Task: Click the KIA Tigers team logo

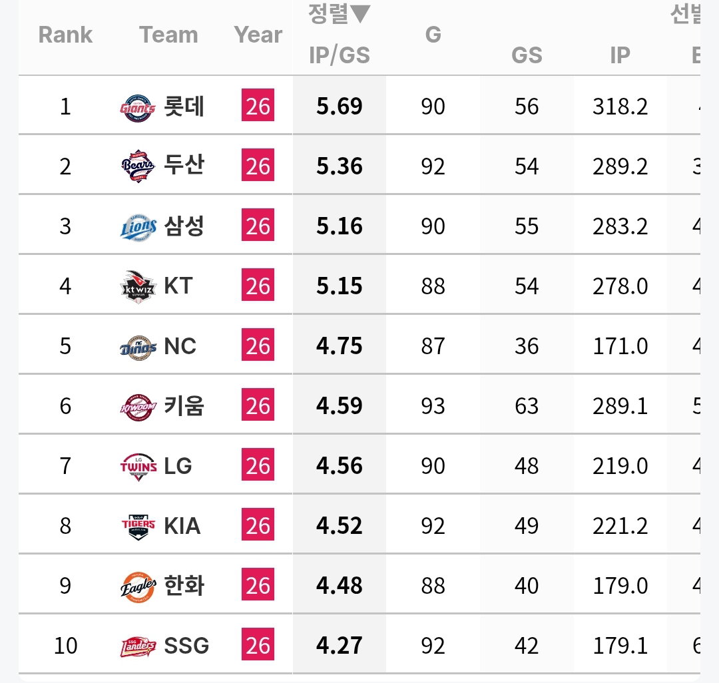Action: pos(138,527)
